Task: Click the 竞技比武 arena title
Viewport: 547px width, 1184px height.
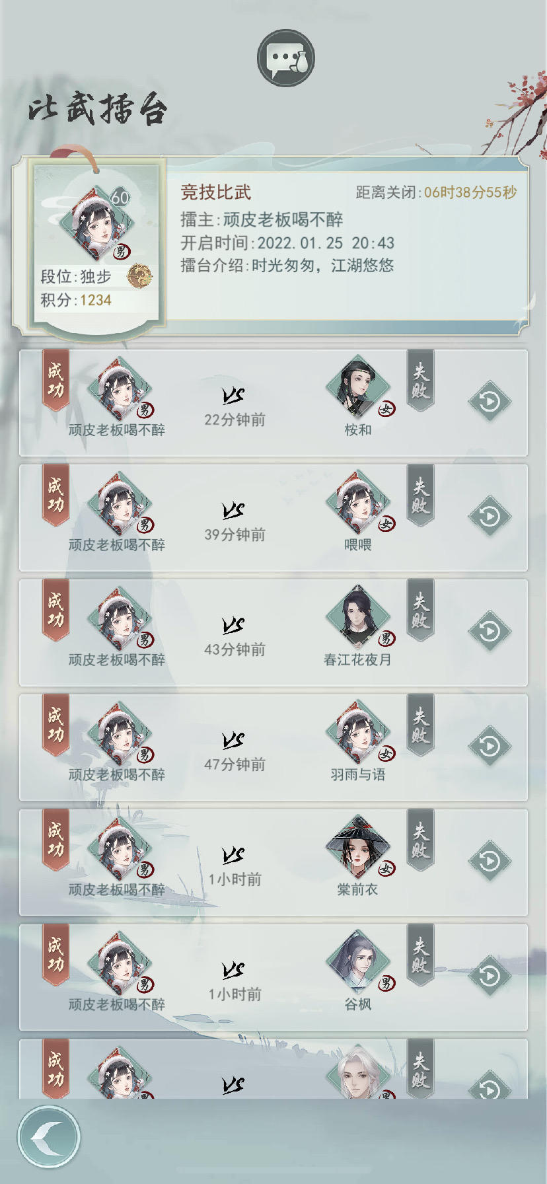Action: [216, 192]
